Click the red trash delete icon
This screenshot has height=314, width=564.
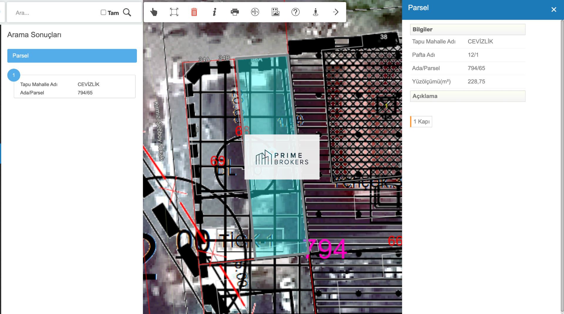click(194, 12)
